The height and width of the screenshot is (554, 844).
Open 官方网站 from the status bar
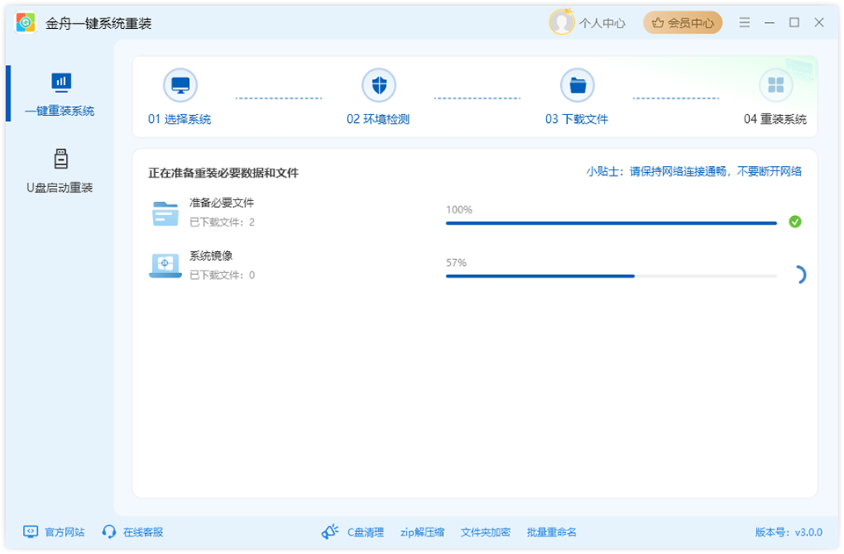point(51,531)
